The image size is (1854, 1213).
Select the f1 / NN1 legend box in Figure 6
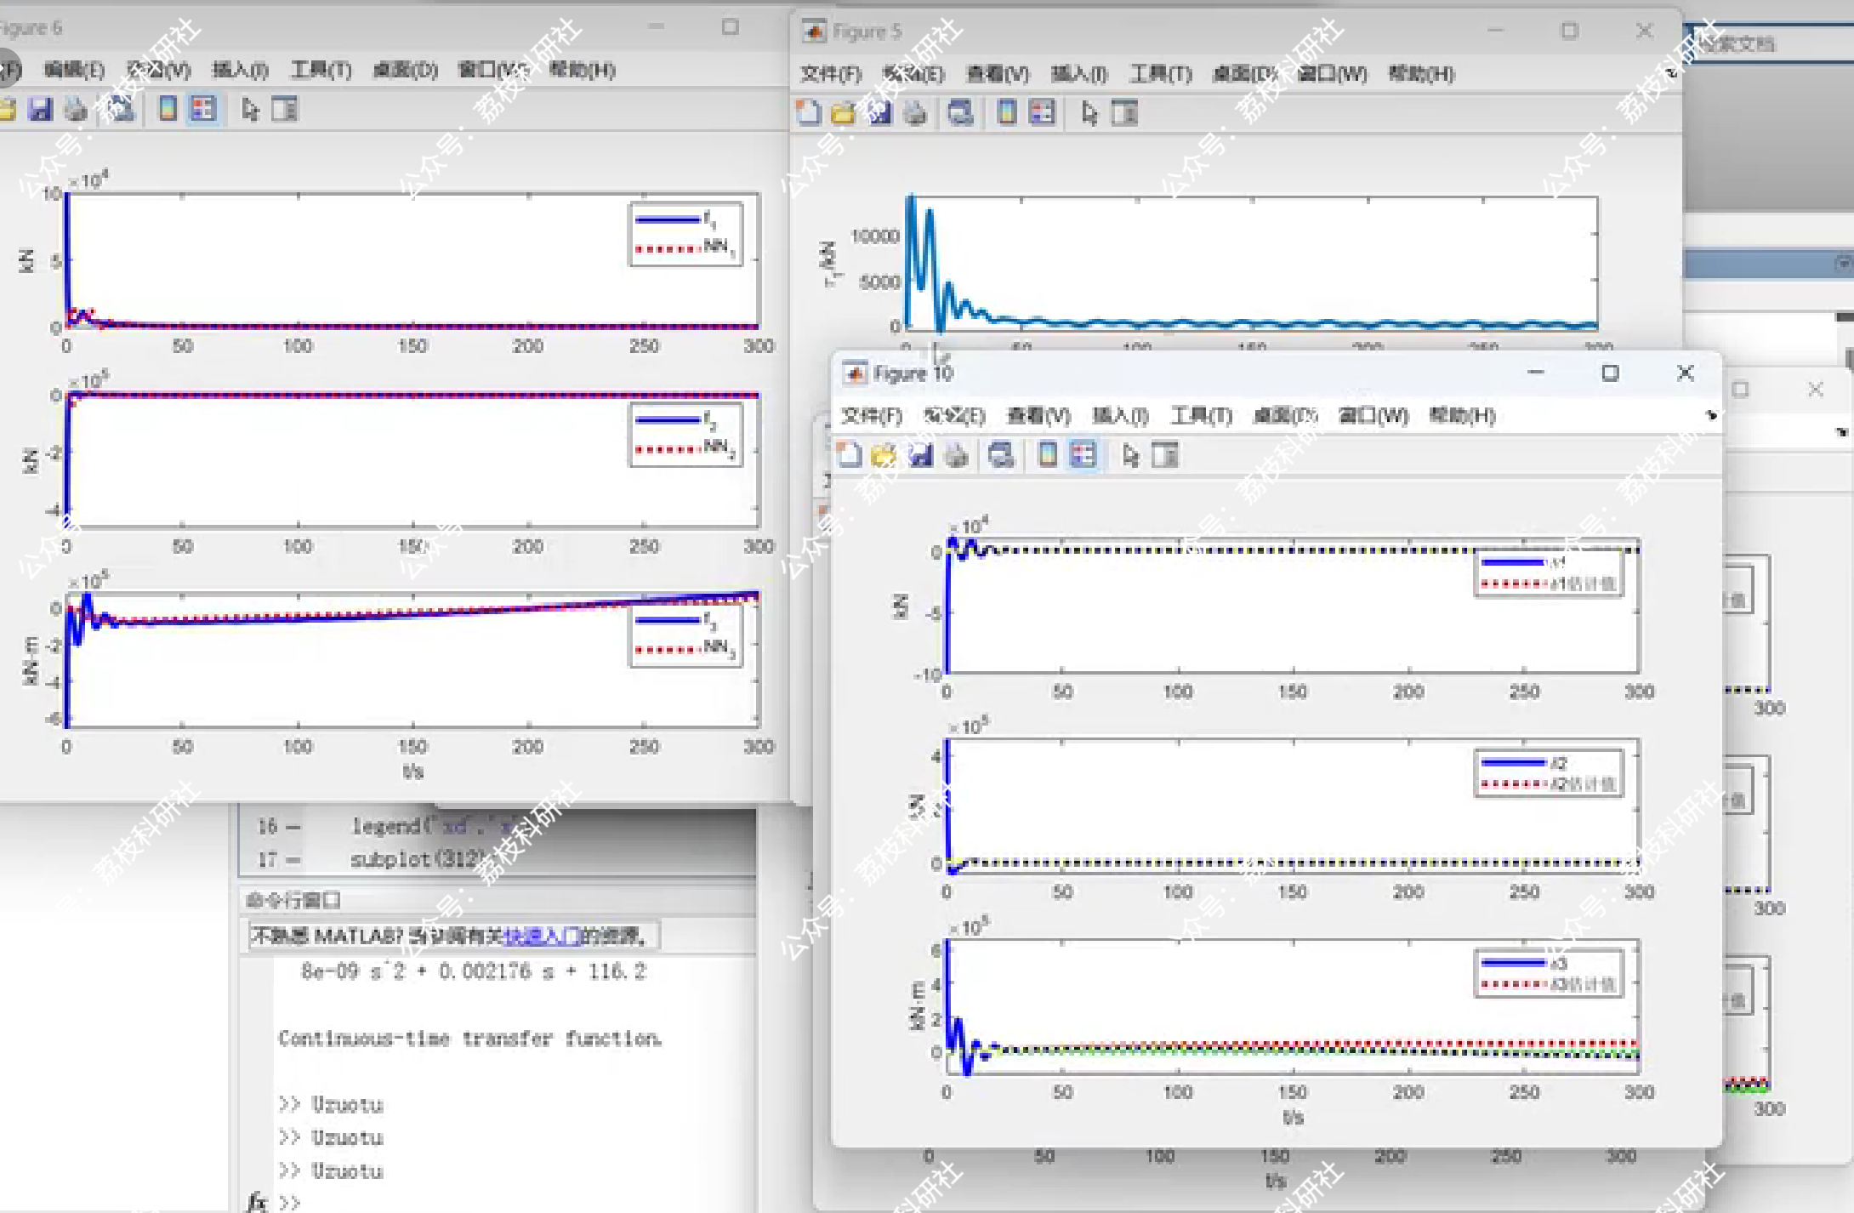click(x=685, y=234)
